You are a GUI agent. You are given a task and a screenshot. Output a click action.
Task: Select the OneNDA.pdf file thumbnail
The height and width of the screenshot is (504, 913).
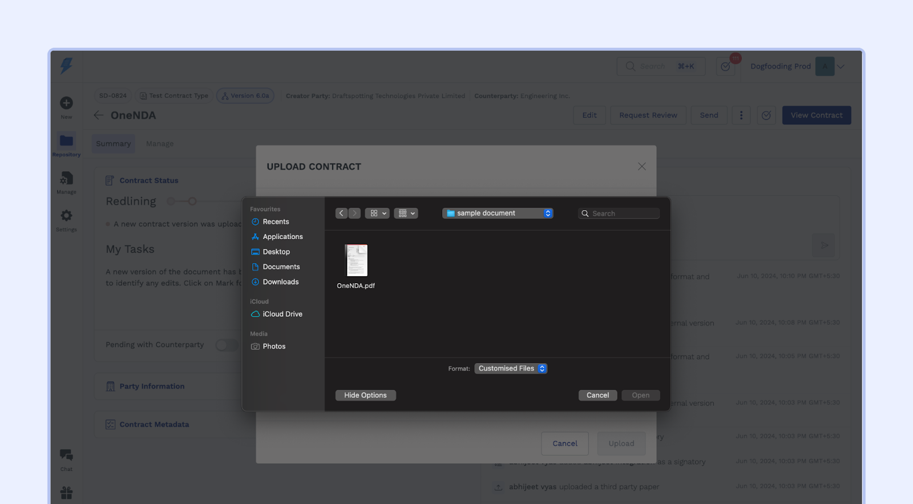pos(356,261)
